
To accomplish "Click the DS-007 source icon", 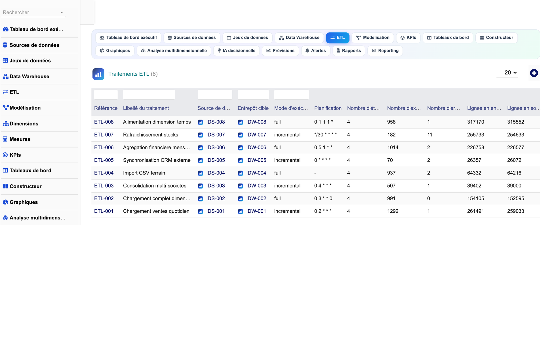I will pos(200,135).
